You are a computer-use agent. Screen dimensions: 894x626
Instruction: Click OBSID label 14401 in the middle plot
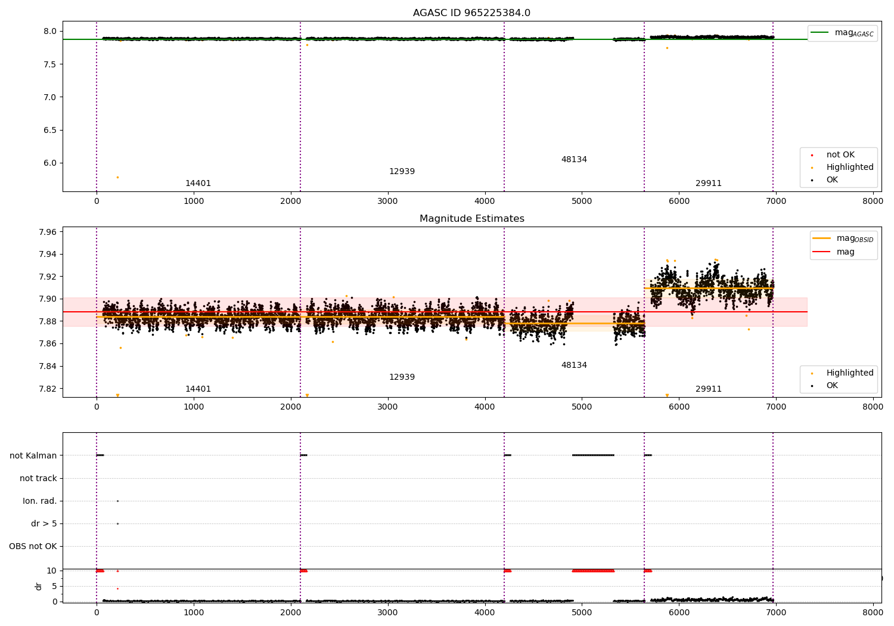[198, 389]
